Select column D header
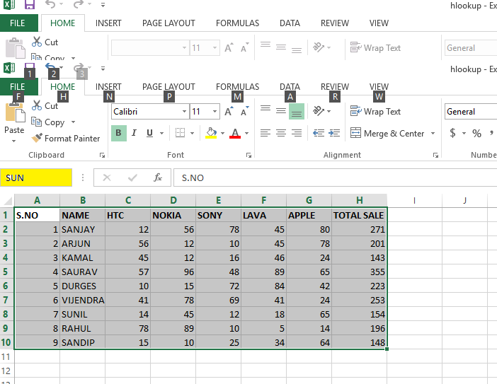Image resolution: width=497 pixels, height=384 pixels. pyautogui.click(x=173, y=200)
